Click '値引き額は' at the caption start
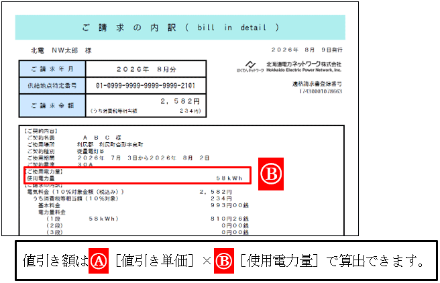Screen dimensions: 440x283 (56, 261)
